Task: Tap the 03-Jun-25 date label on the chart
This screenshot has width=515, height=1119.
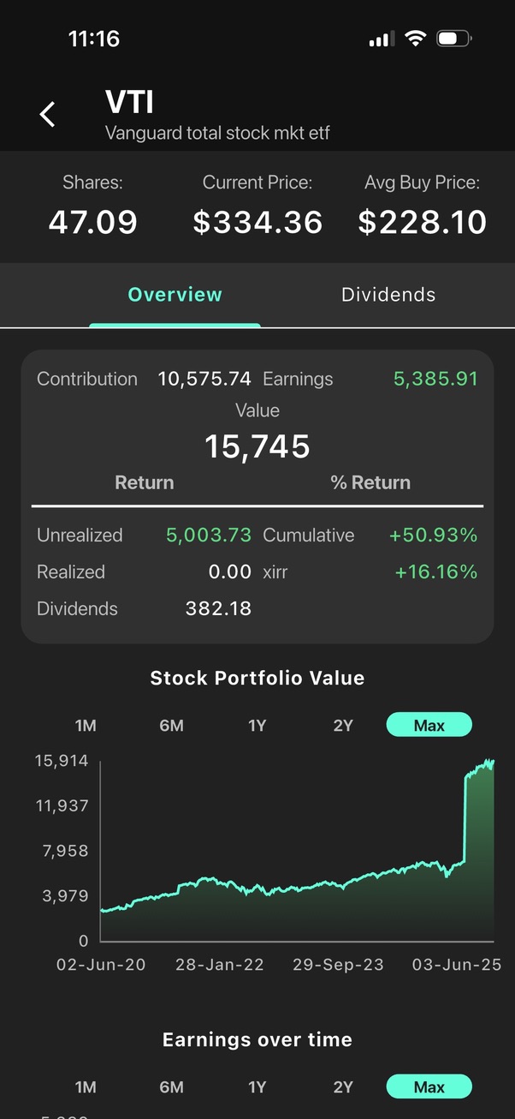Action: pos(456,964)
